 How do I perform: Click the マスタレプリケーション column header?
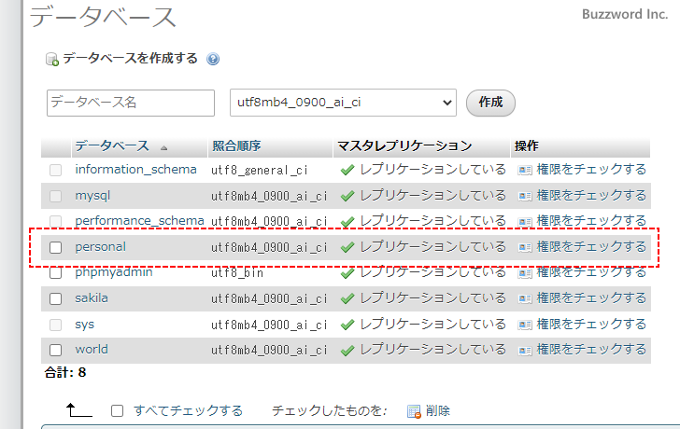click(404, 145)
